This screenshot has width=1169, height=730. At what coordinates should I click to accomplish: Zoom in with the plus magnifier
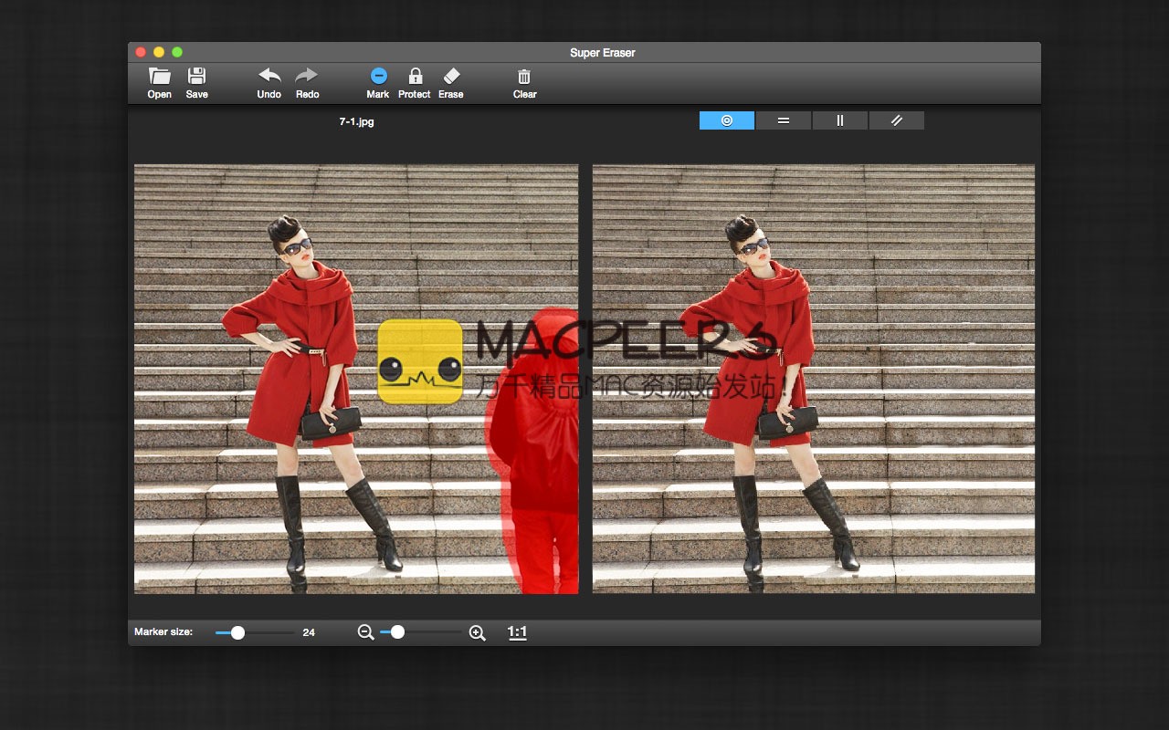[x=477, y=632]
